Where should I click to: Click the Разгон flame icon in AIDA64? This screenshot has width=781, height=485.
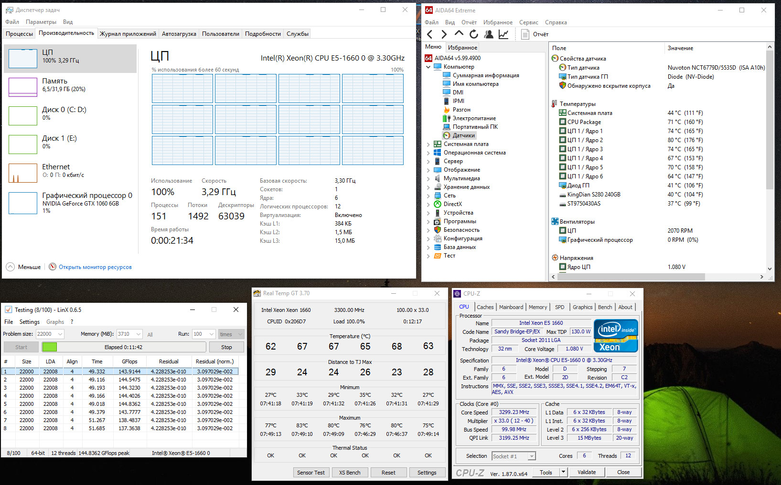point(447,110)
